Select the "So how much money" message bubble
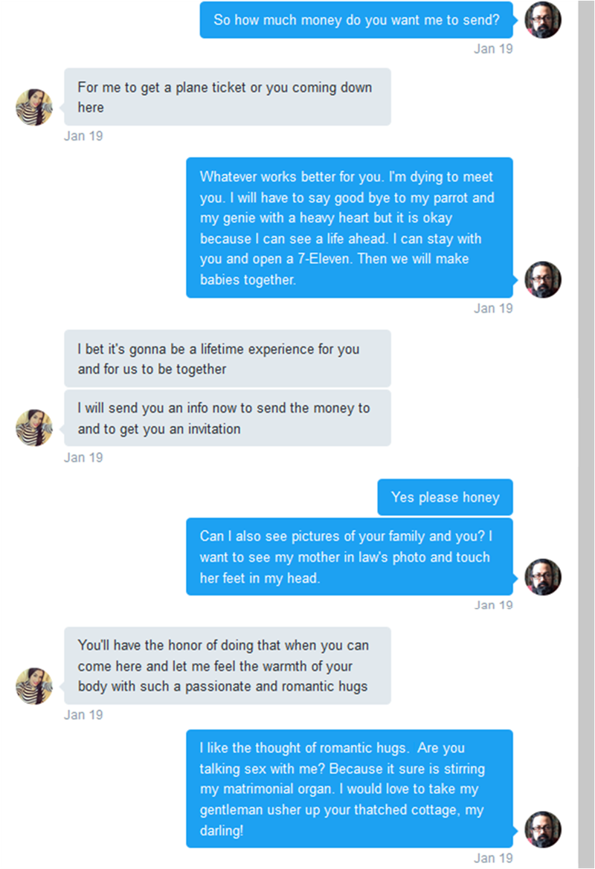Screen dimensions: 595x869 tap(356, 20)
